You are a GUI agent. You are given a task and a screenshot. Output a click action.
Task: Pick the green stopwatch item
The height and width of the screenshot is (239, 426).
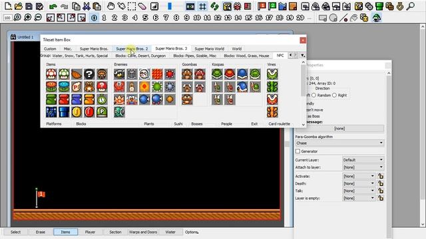(x=102, y=100)
